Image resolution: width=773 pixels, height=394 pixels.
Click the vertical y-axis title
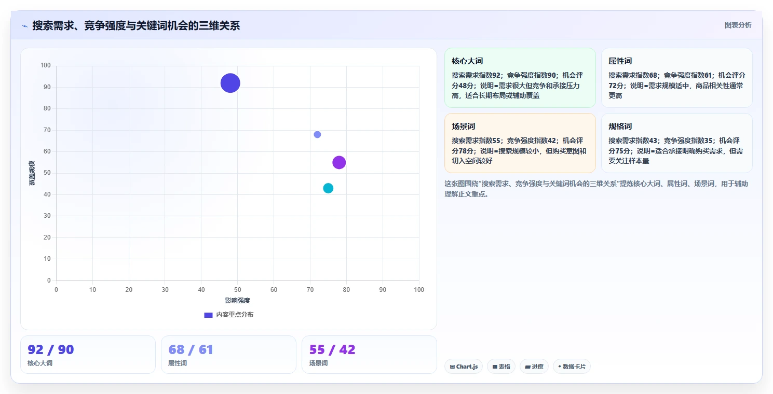tap(32, 173)
